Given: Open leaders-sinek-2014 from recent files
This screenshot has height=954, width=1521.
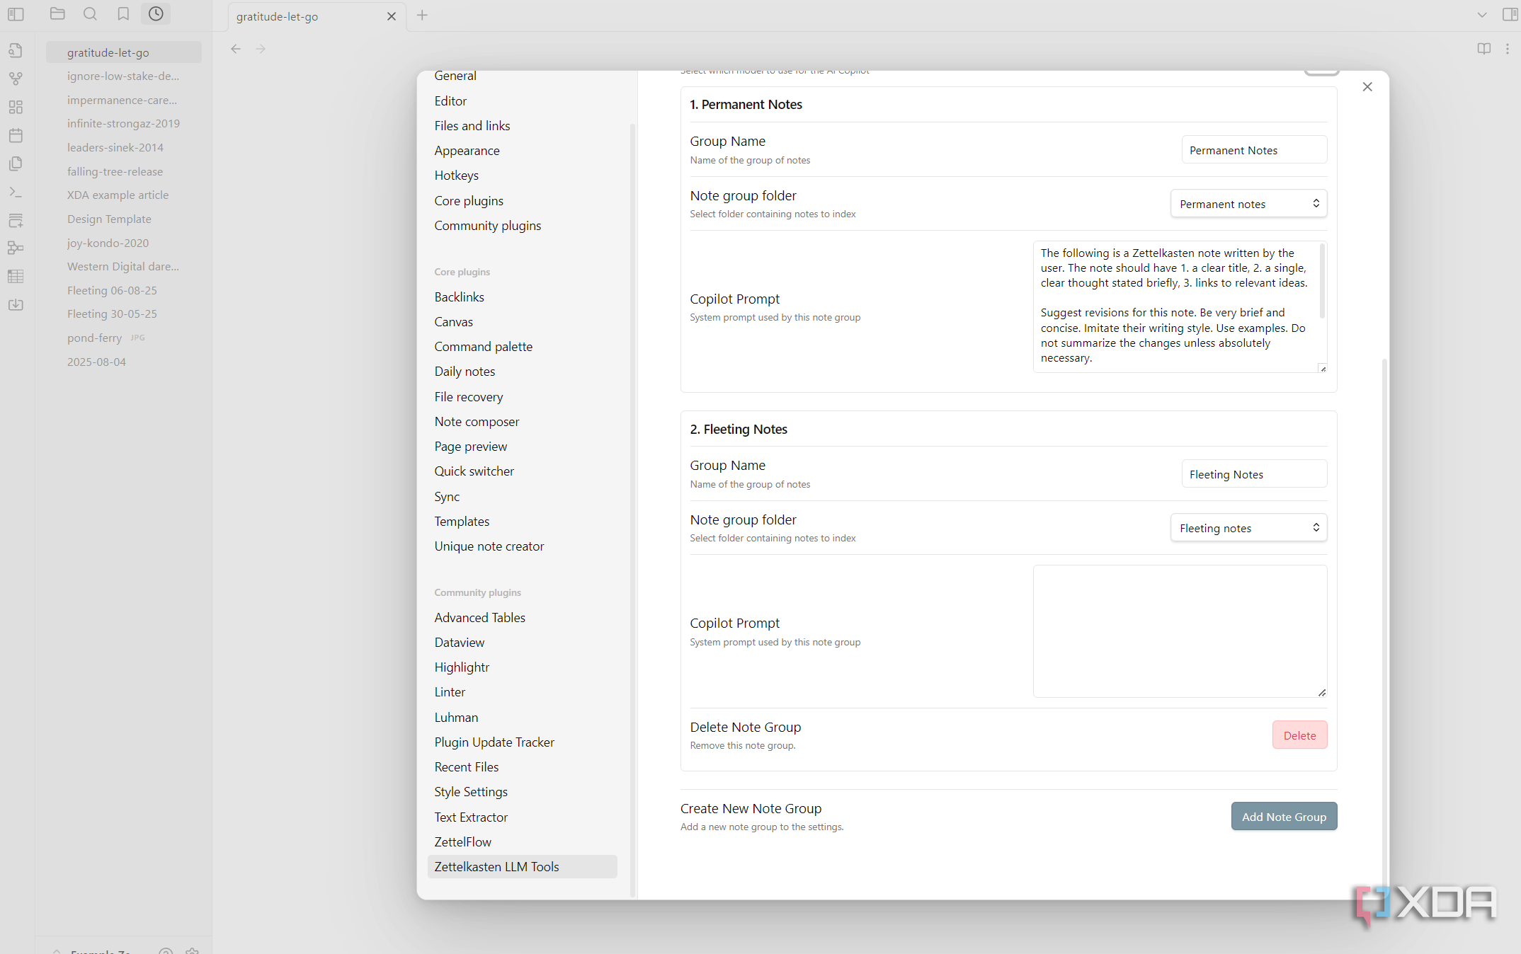Looking at the screenshot, I should click(x=115, y=147).
